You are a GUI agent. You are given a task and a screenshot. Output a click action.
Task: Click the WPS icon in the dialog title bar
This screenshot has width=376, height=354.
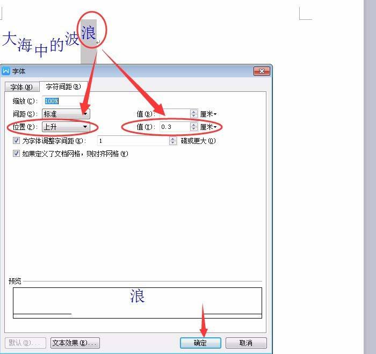[6, 71]
